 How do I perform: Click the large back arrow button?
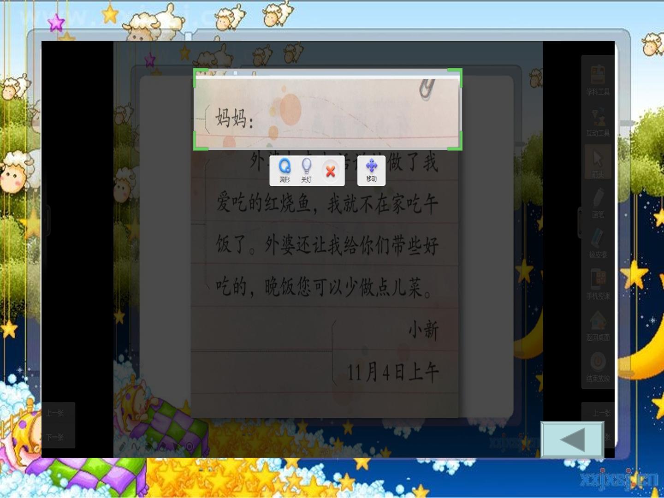[x=572, y=439]
